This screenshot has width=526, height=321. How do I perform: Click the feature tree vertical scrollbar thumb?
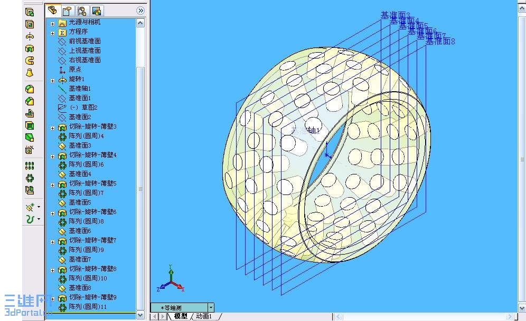[140, 189]
